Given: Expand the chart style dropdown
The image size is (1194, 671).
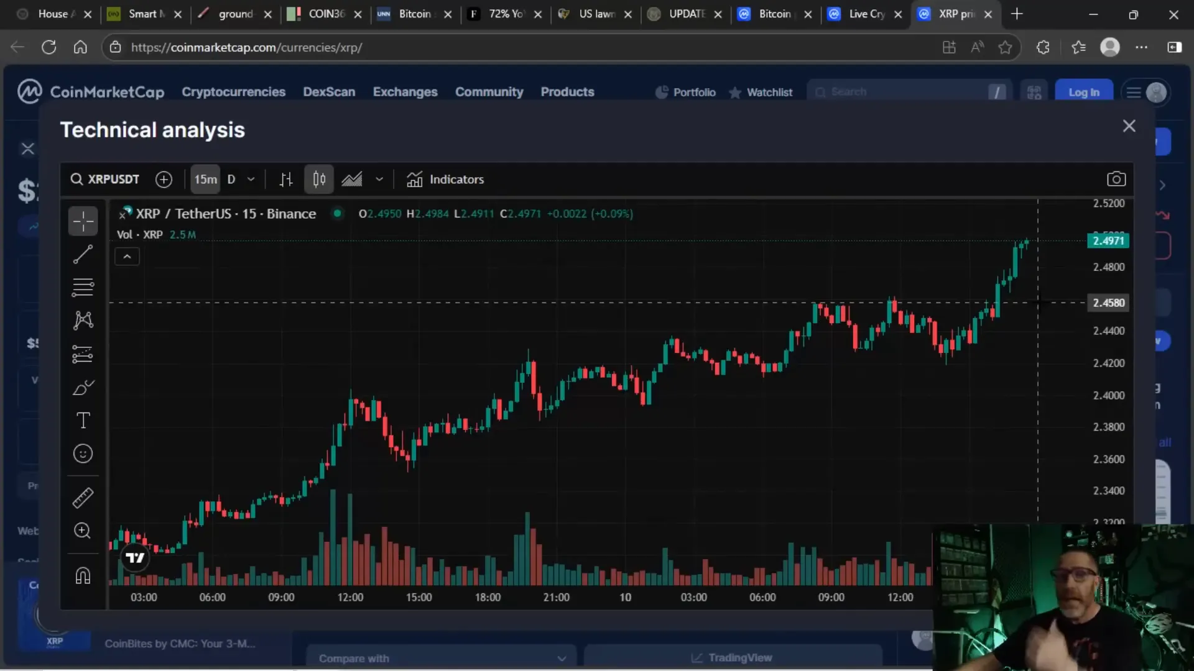Looking at the screenshot, I should [x=379, y=180].
